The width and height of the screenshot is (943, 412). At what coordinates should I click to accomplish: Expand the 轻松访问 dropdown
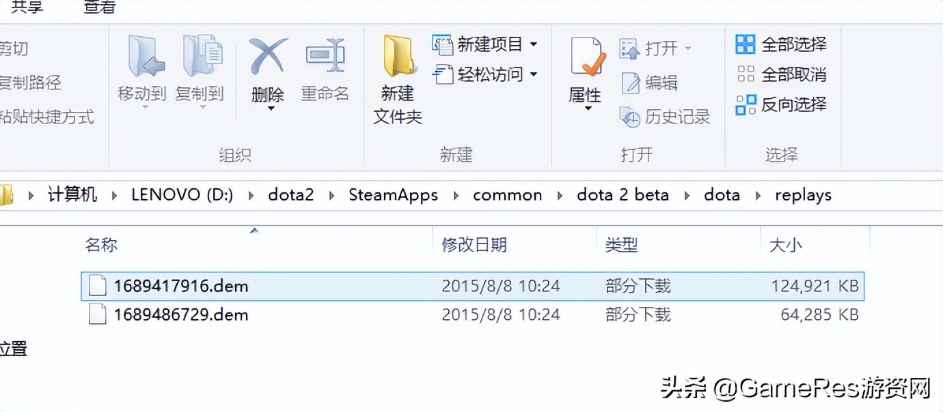(535, 75)
